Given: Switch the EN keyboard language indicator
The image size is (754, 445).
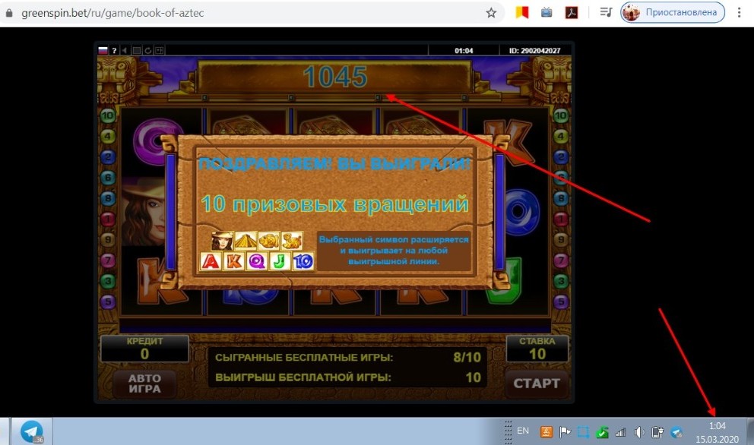Looking at the screenshot, I should (x=523, y=431).
